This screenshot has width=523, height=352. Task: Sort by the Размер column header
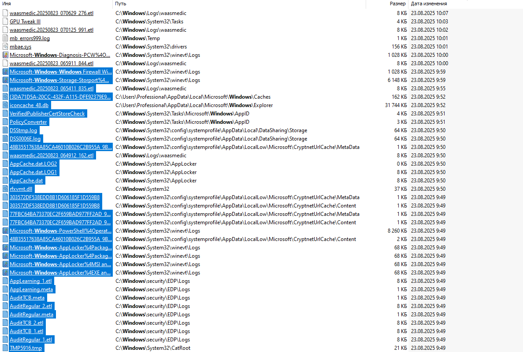[397, 4]
